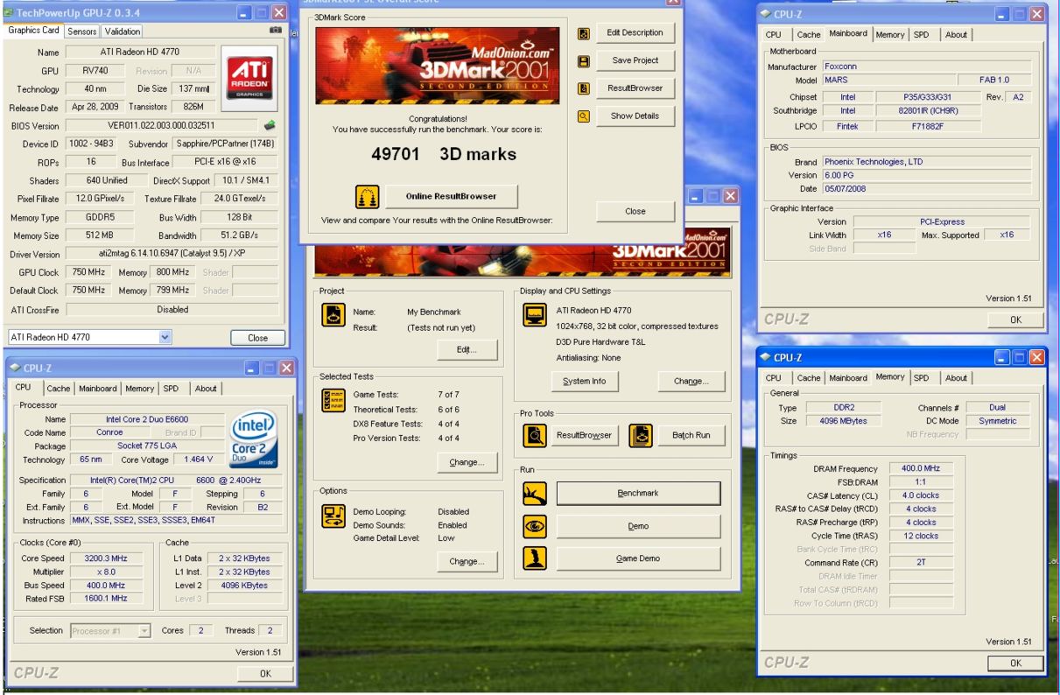Click the Online ResultBrowser button
The height and width of the screenshot is (695, 1060).
click(451, 195)
